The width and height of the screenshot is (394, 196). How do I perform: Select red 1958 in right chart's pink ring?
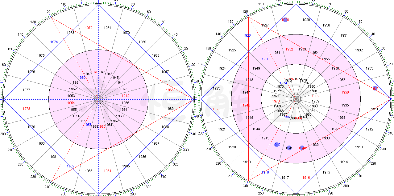(x=345, y=92)
